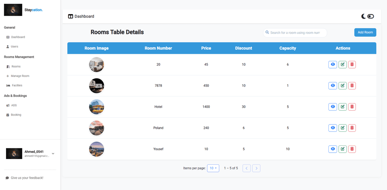Click the feedback speech bubble icon
The width and height of the screenshot is (387, 190).
coord(7,178)
